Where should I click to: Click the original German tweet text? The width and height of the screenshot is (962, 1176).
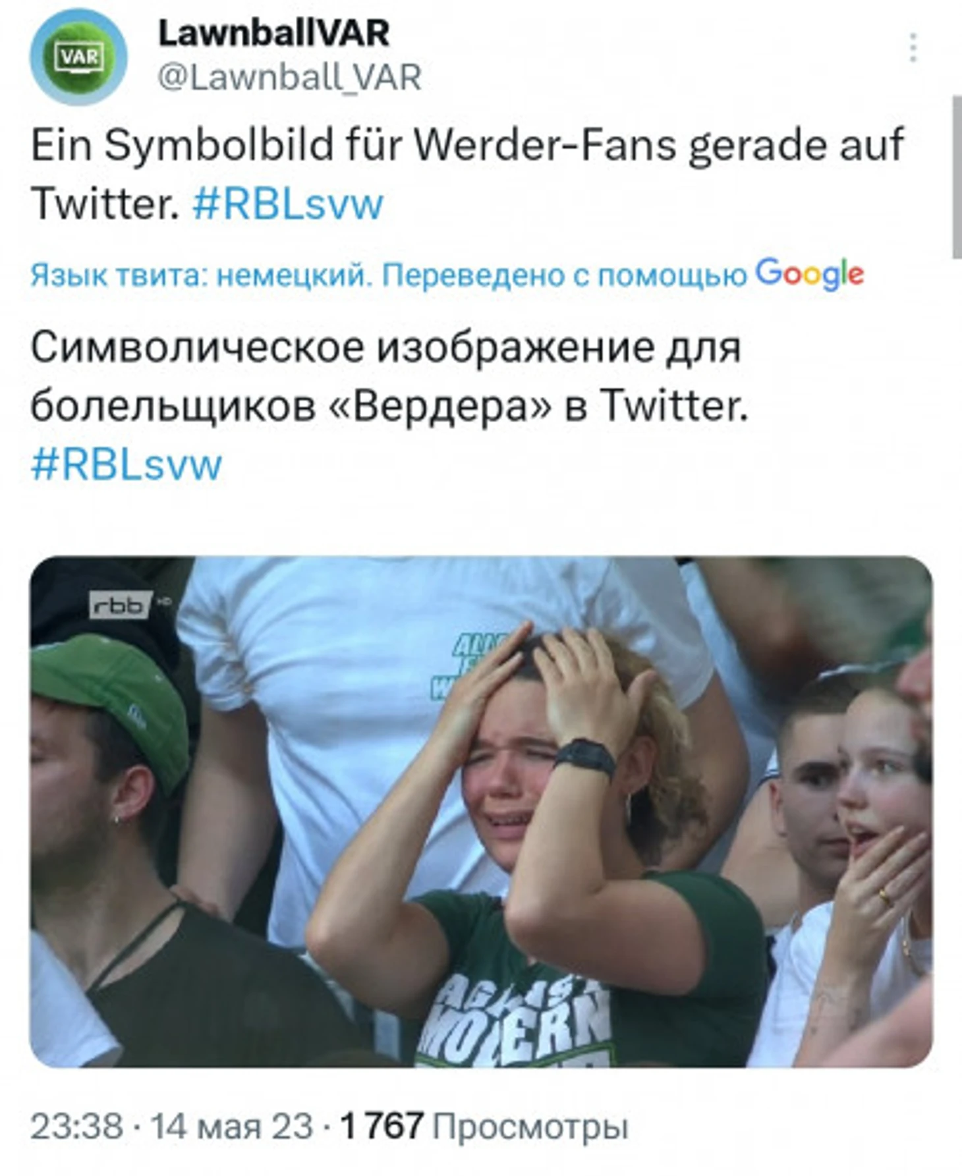(467, 175)
